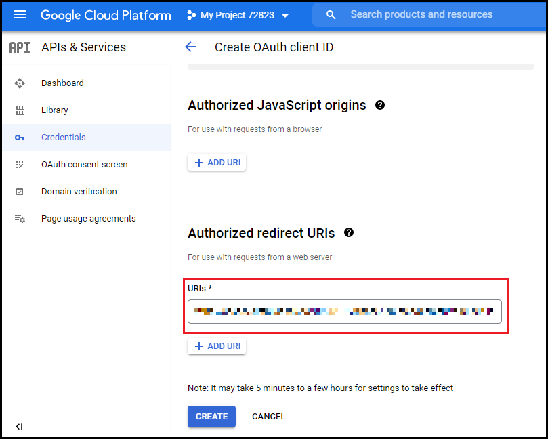Expand the project dropdown arrow
548x439 pixels.
[x=285, y=16]
